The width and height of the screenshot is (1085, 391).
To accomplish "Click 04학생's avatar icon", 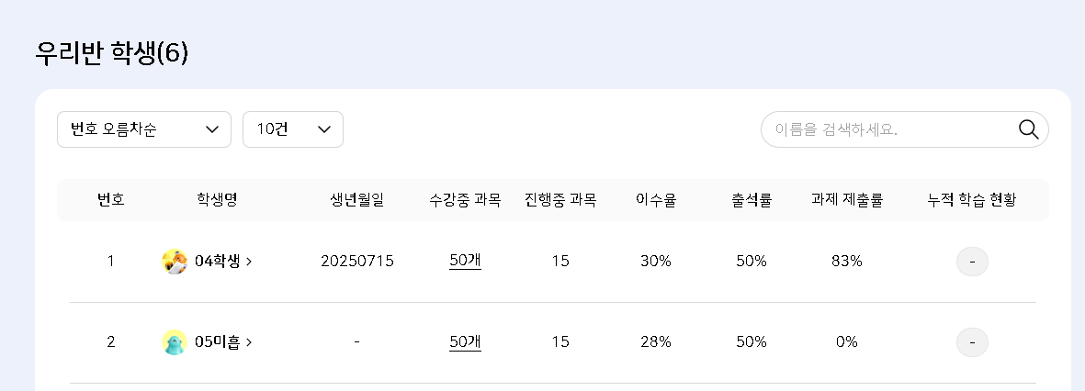I will (x=174, y=262).
